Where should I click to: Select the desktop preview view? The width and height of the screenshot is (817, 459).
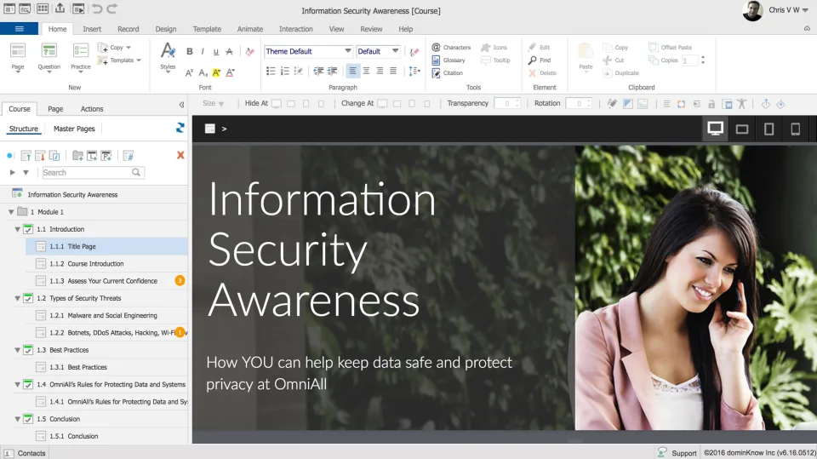click(715, 129)
